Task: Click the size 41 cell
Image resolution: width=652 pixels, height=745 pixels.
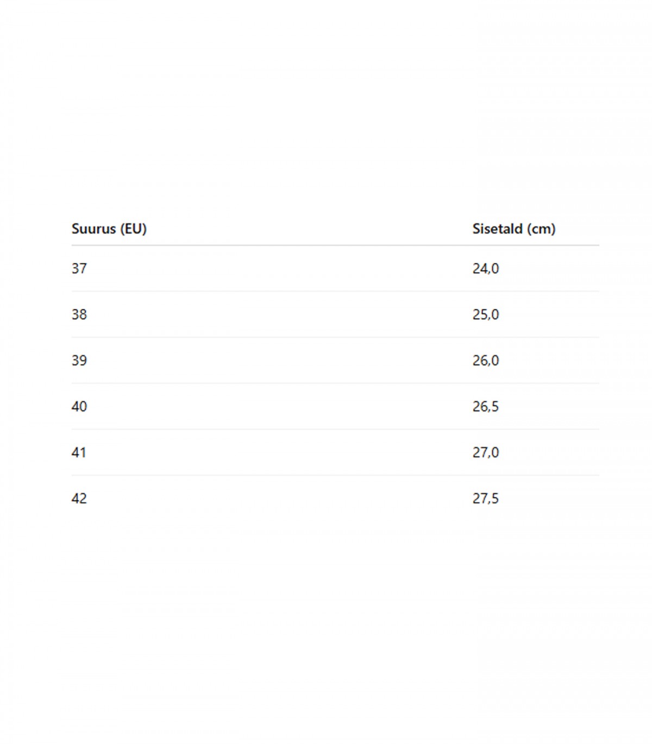Action: coord(79,452)
